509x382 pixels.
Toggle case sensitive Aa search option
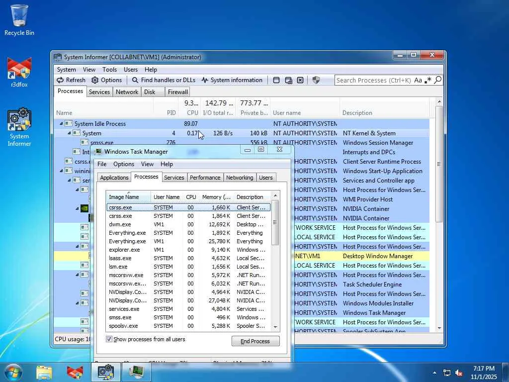418,80
